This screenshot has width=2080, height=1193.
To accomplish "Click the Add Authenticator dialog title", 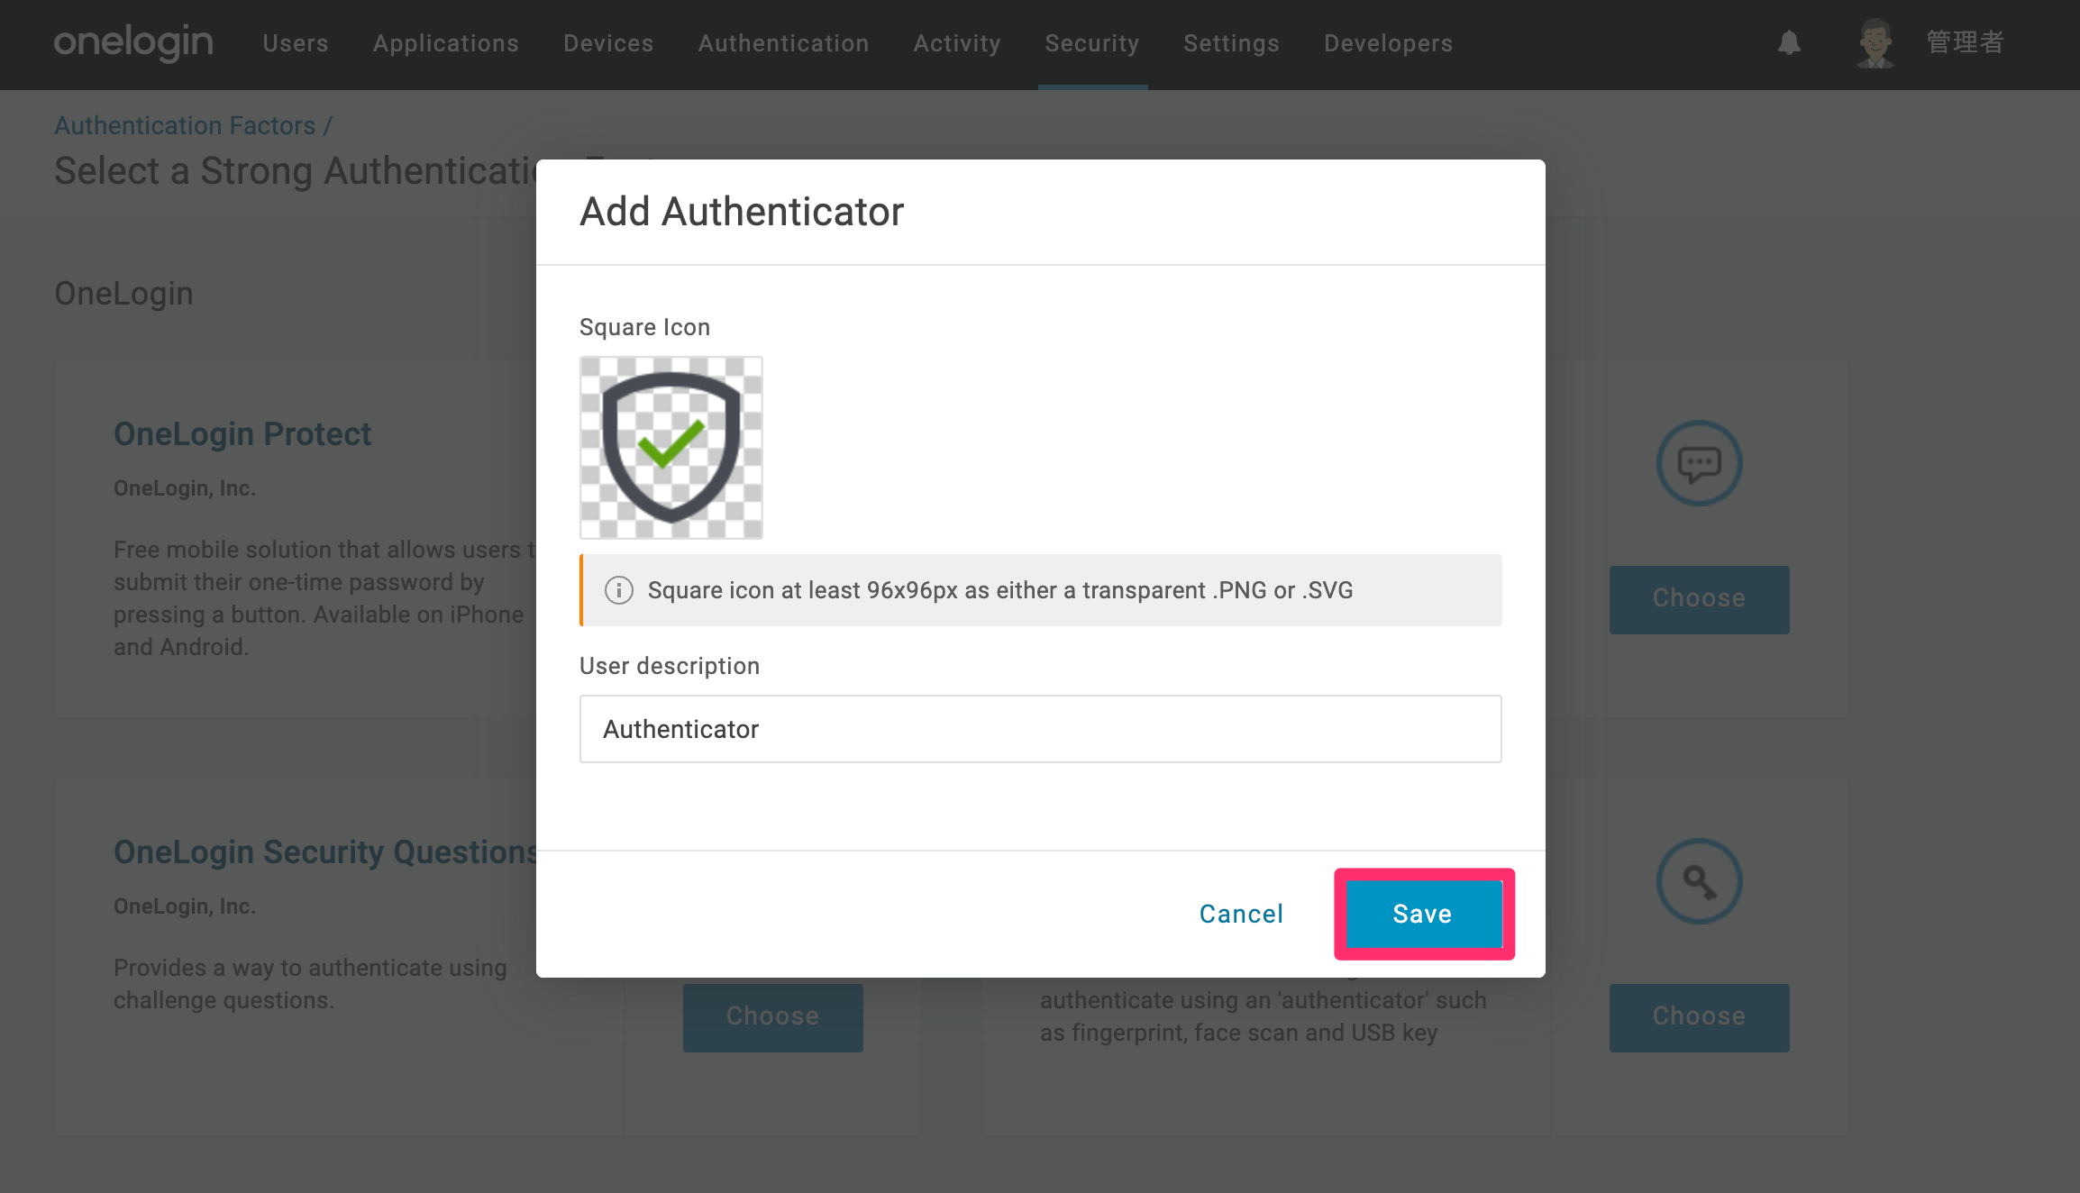I will (742, 212).
